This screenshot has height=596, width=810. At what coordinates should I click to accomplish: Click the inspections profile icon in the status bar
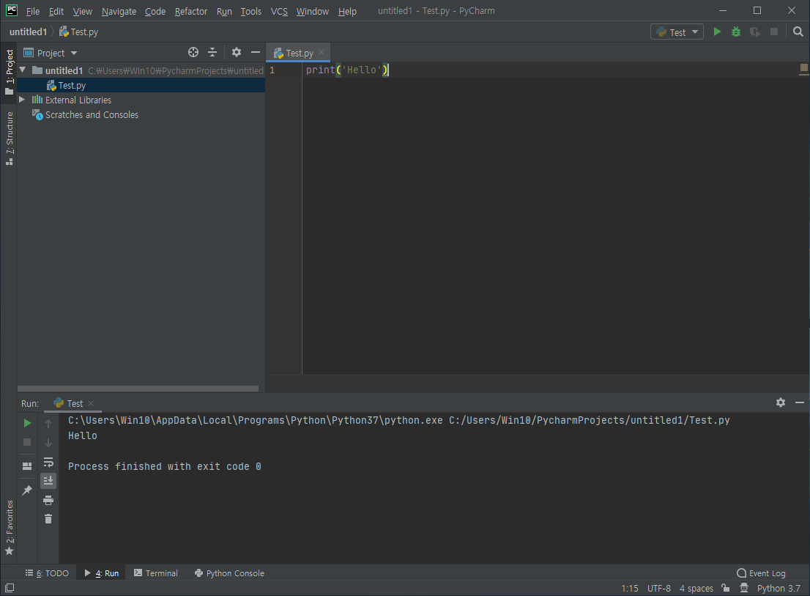point(744,588)
